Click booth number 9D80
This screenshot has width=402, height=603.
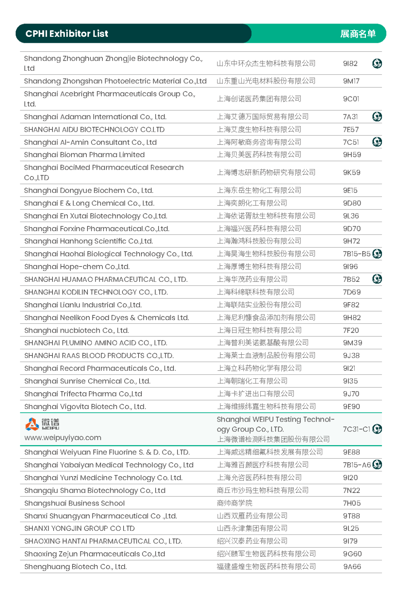tap(352, 203)
